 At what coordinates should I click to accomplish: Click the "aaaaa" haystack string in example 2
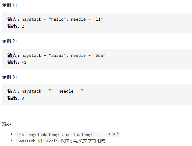[57, 56]
